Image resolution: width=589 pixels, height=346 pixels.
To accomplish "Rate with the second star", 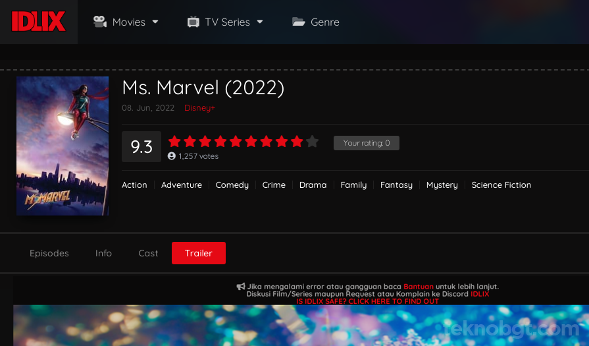I will click(x=190, y=142).
